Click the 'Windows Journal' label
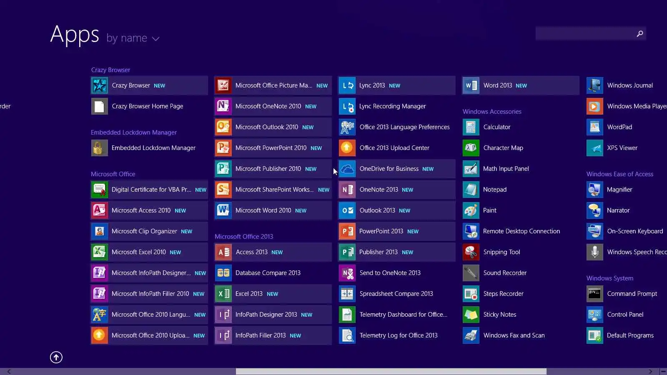The width and height of the screenshot is (667, 375). click(x=630, y=85)
